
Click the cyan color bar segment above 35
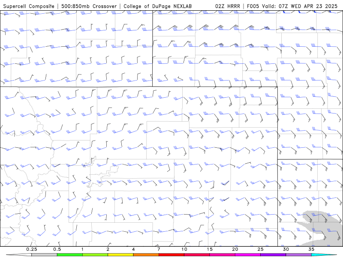[x=324, y=255]
